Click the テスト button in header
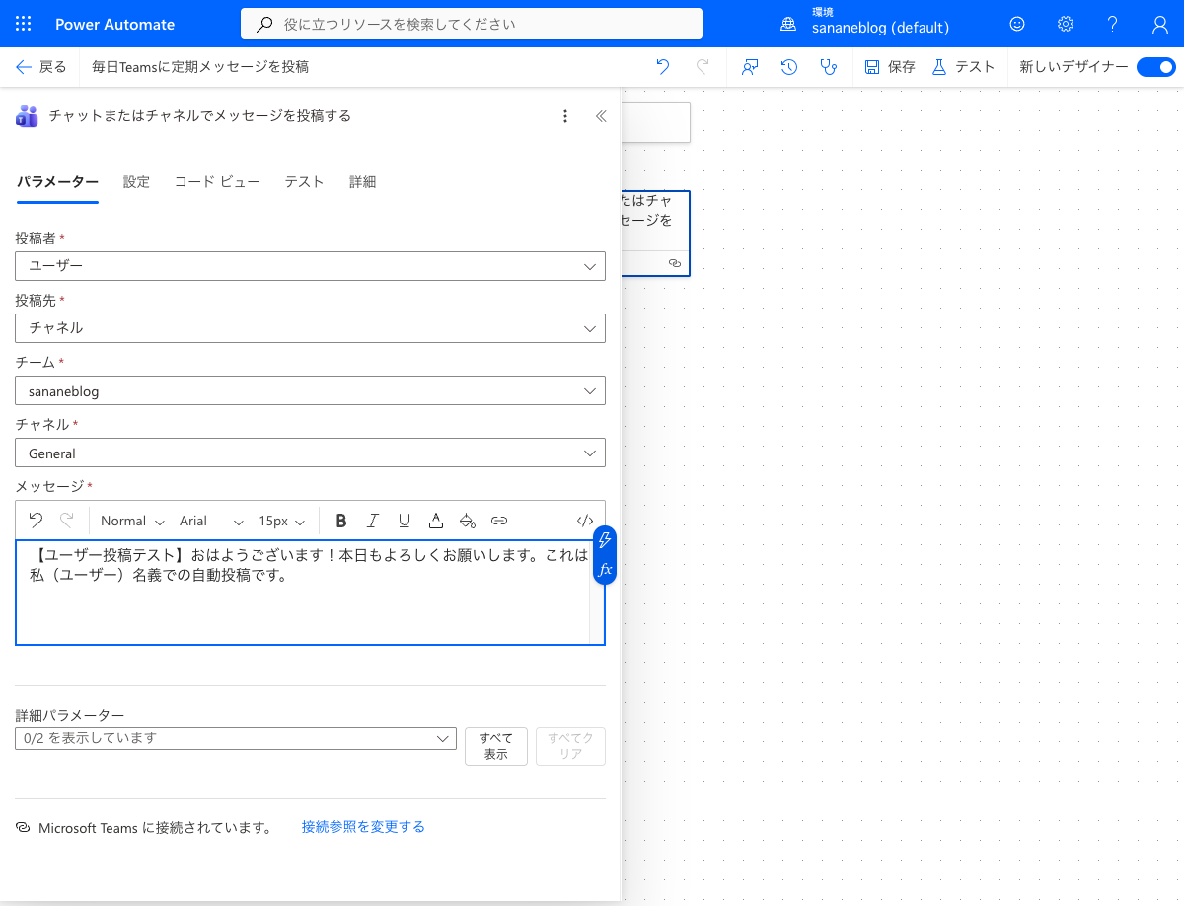Viewport: 1184px width, 906px height. [x=963, y=67]
